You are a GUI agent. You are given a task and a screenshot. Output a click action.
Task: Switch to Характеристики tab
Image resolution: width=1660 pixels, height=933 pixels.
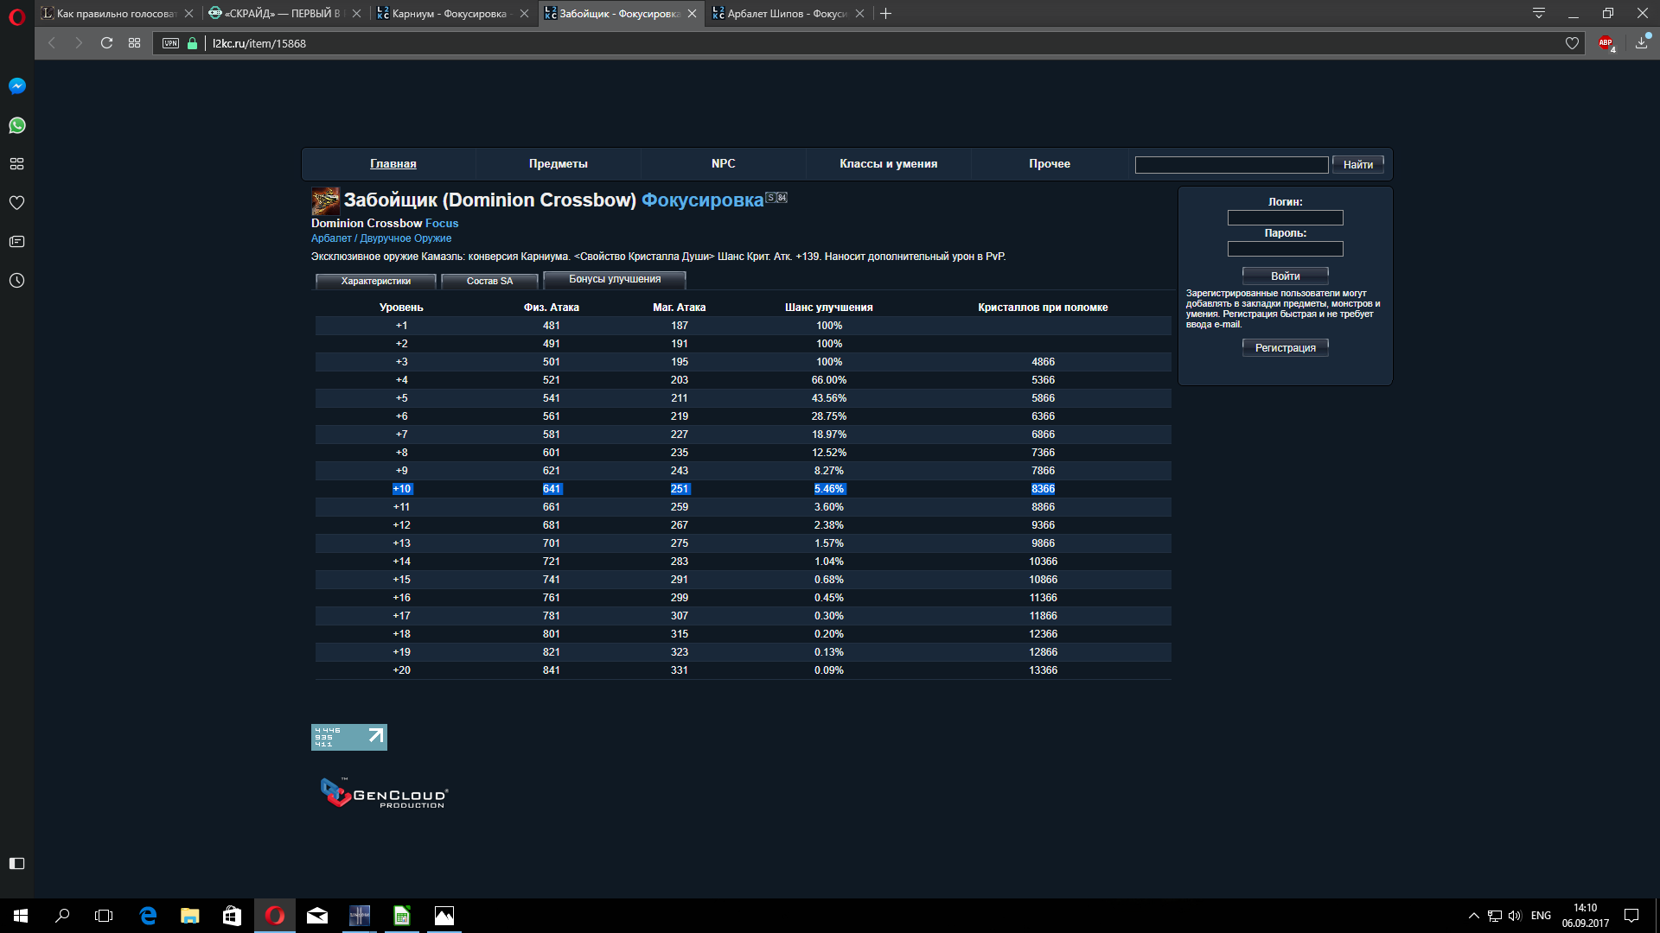pos(375,281)
